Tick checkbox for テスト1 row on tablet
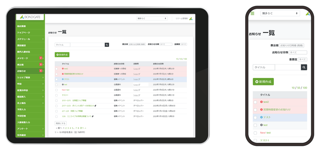The image size is (321, 151). point(56,95)
